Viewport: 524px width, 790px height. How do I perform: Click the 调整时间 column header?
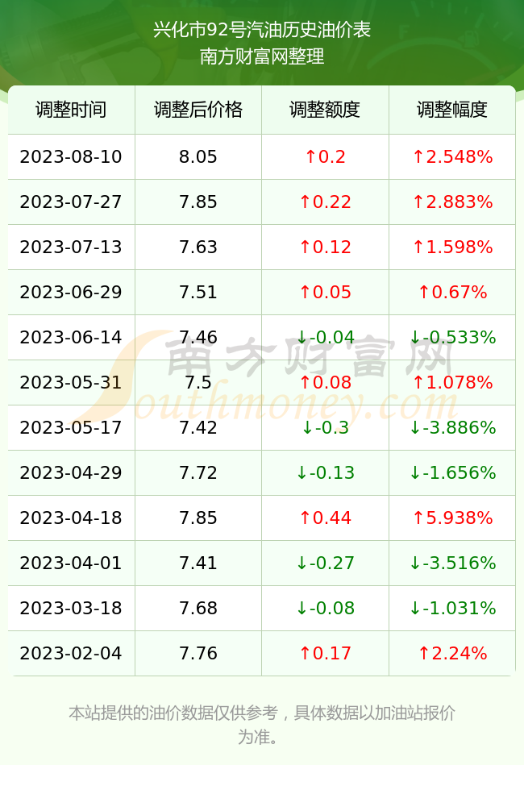coord(71,110)
